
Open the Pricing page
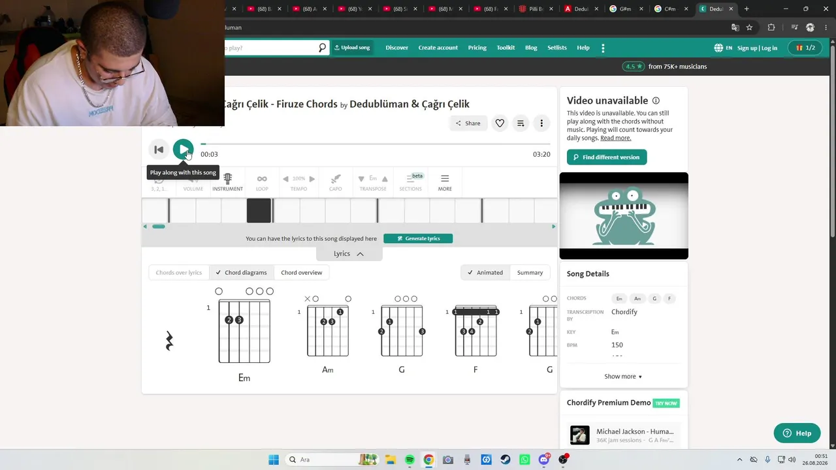(477, 48)
